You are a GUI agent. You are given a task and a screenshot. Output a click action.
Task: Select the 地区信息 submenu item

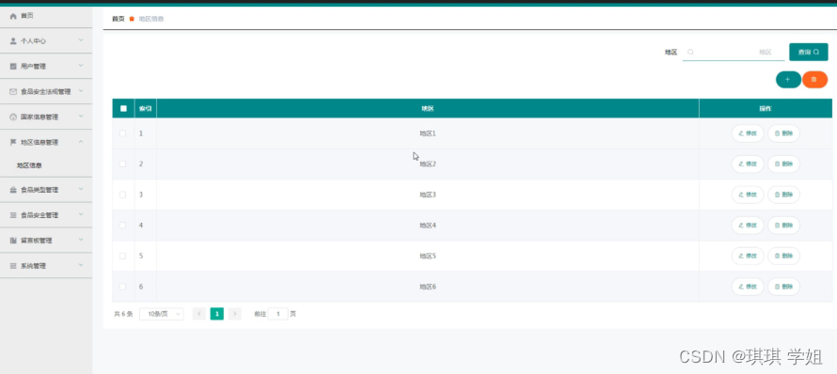pos(29,165)
